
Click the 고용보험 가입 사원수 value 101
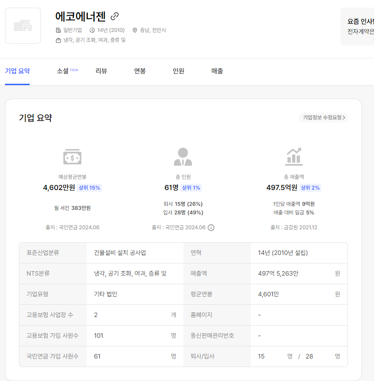[98, 336]
